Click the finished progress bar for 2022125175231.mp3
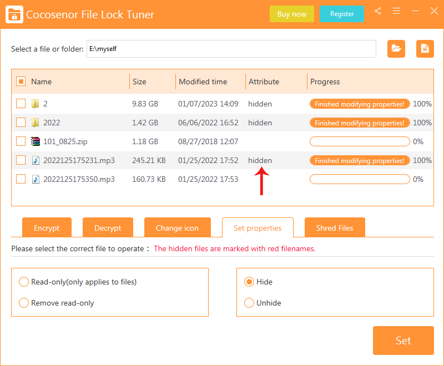The height and width of the screenshot is (366, 444). 360,160
